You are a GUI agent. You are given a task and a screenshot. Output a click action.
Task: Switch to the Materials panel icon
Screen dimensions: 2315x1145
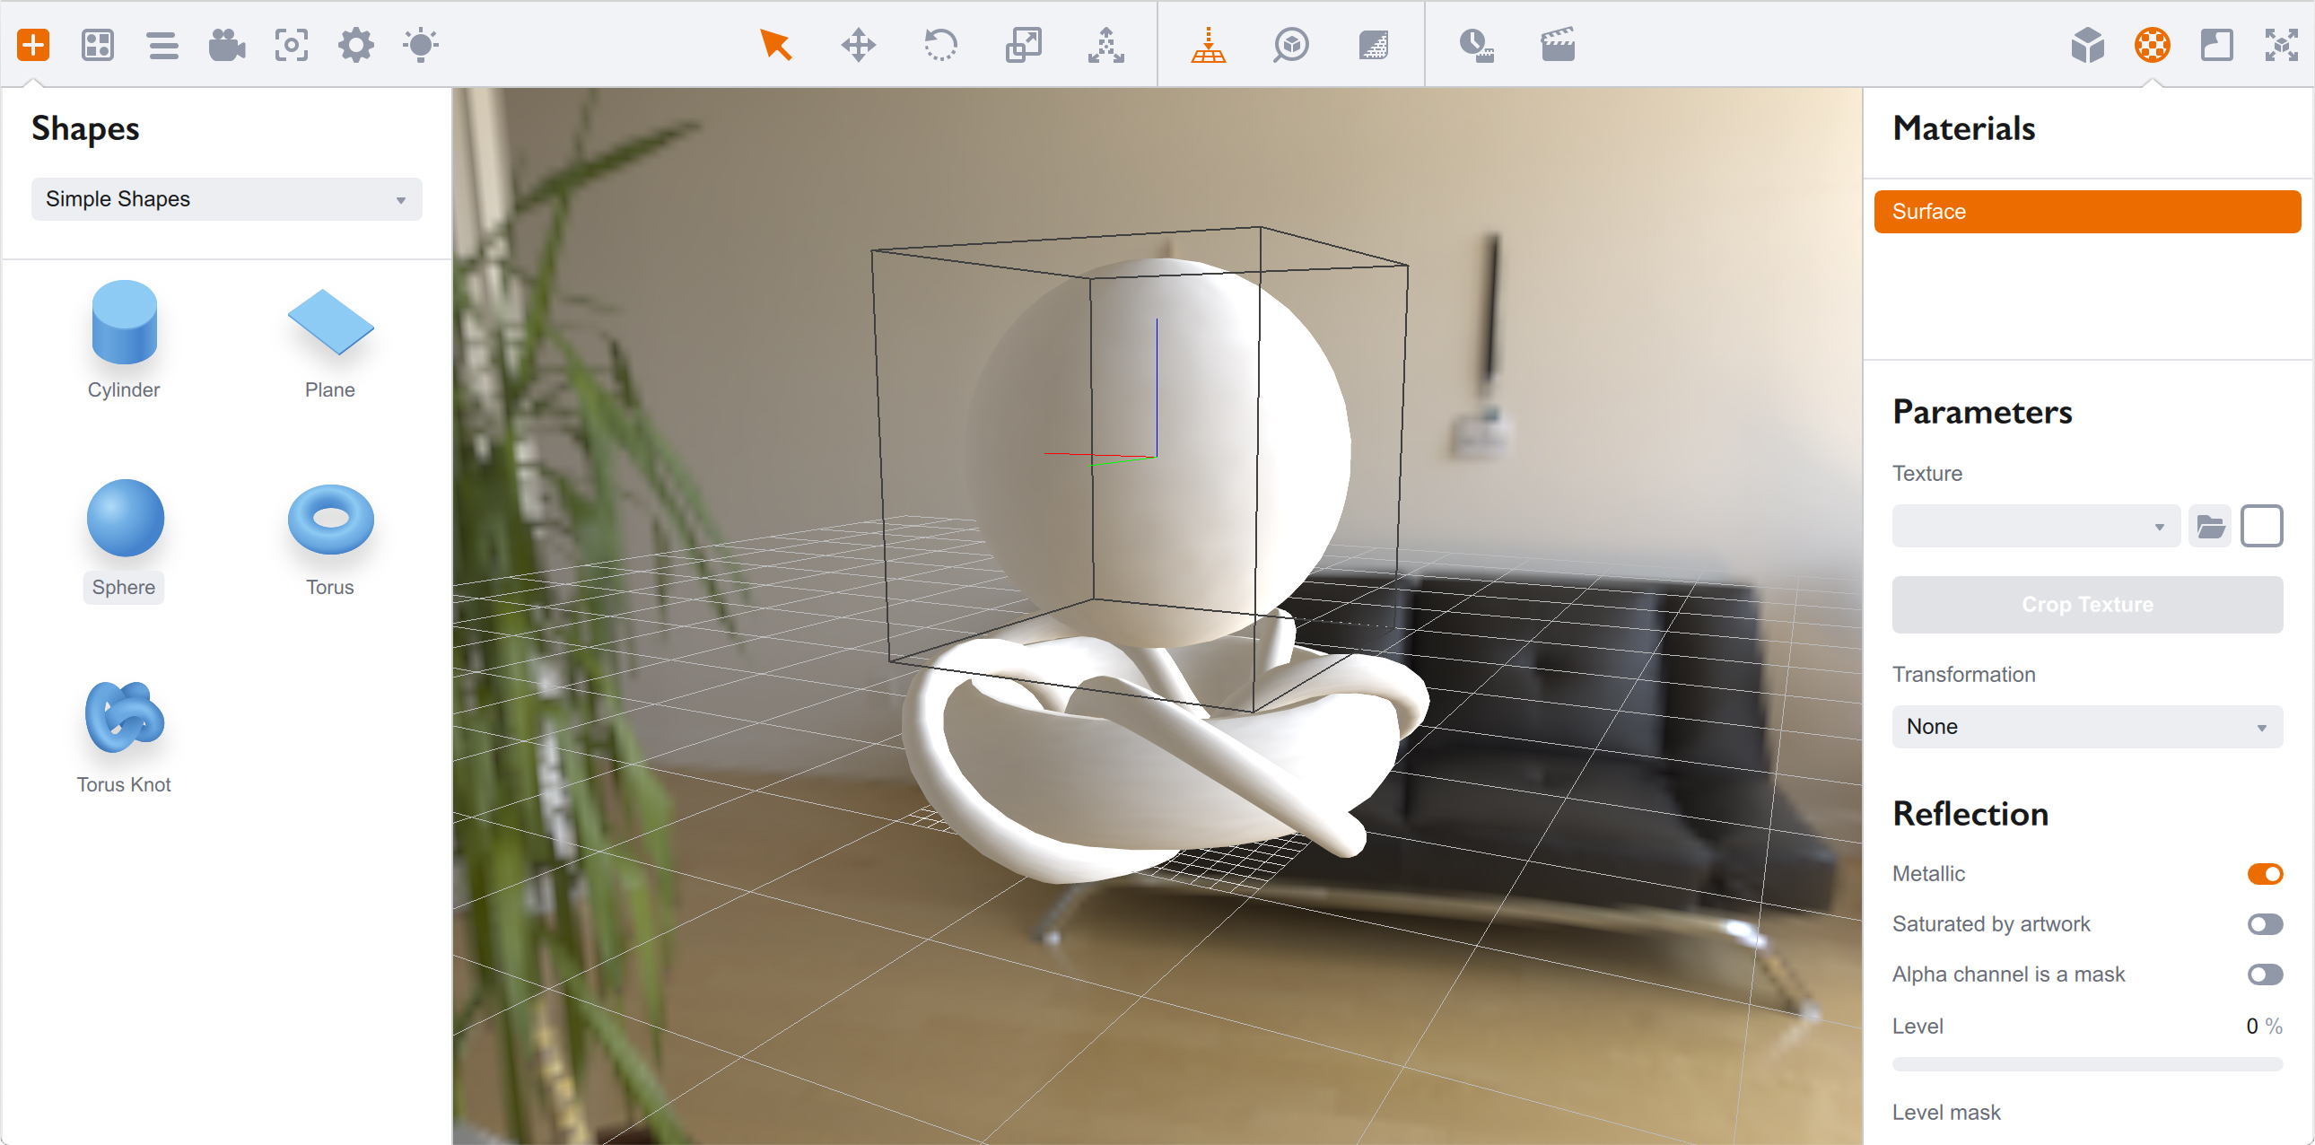[x=2152, y=44]
